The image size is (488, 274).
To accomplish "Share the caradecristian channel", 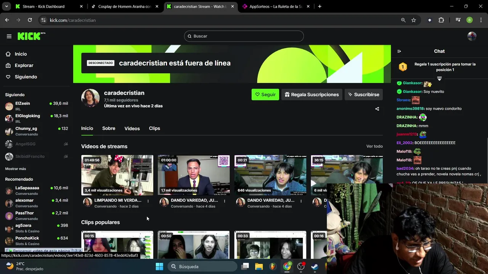I will point(377,109).
